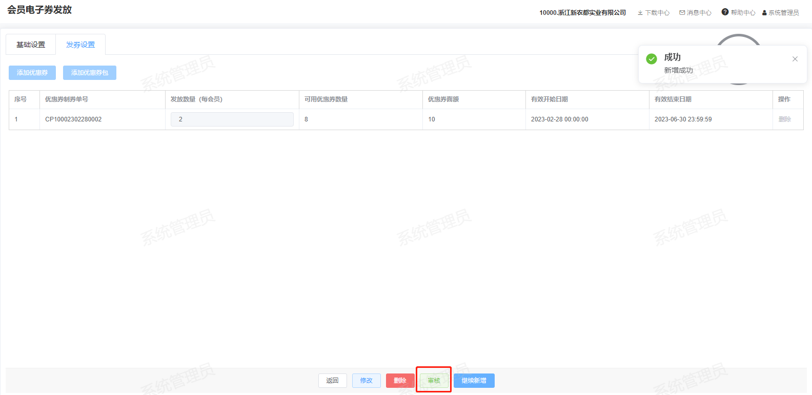Close the 新增成功 notification
Screen dimensions: 812x395
coord(795,59)
